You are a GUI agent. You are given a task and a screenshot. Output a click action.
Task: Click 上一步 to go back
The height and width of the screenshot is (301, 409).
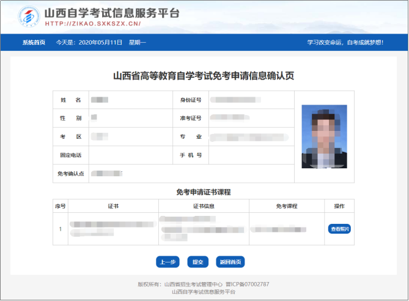(168, 262)
